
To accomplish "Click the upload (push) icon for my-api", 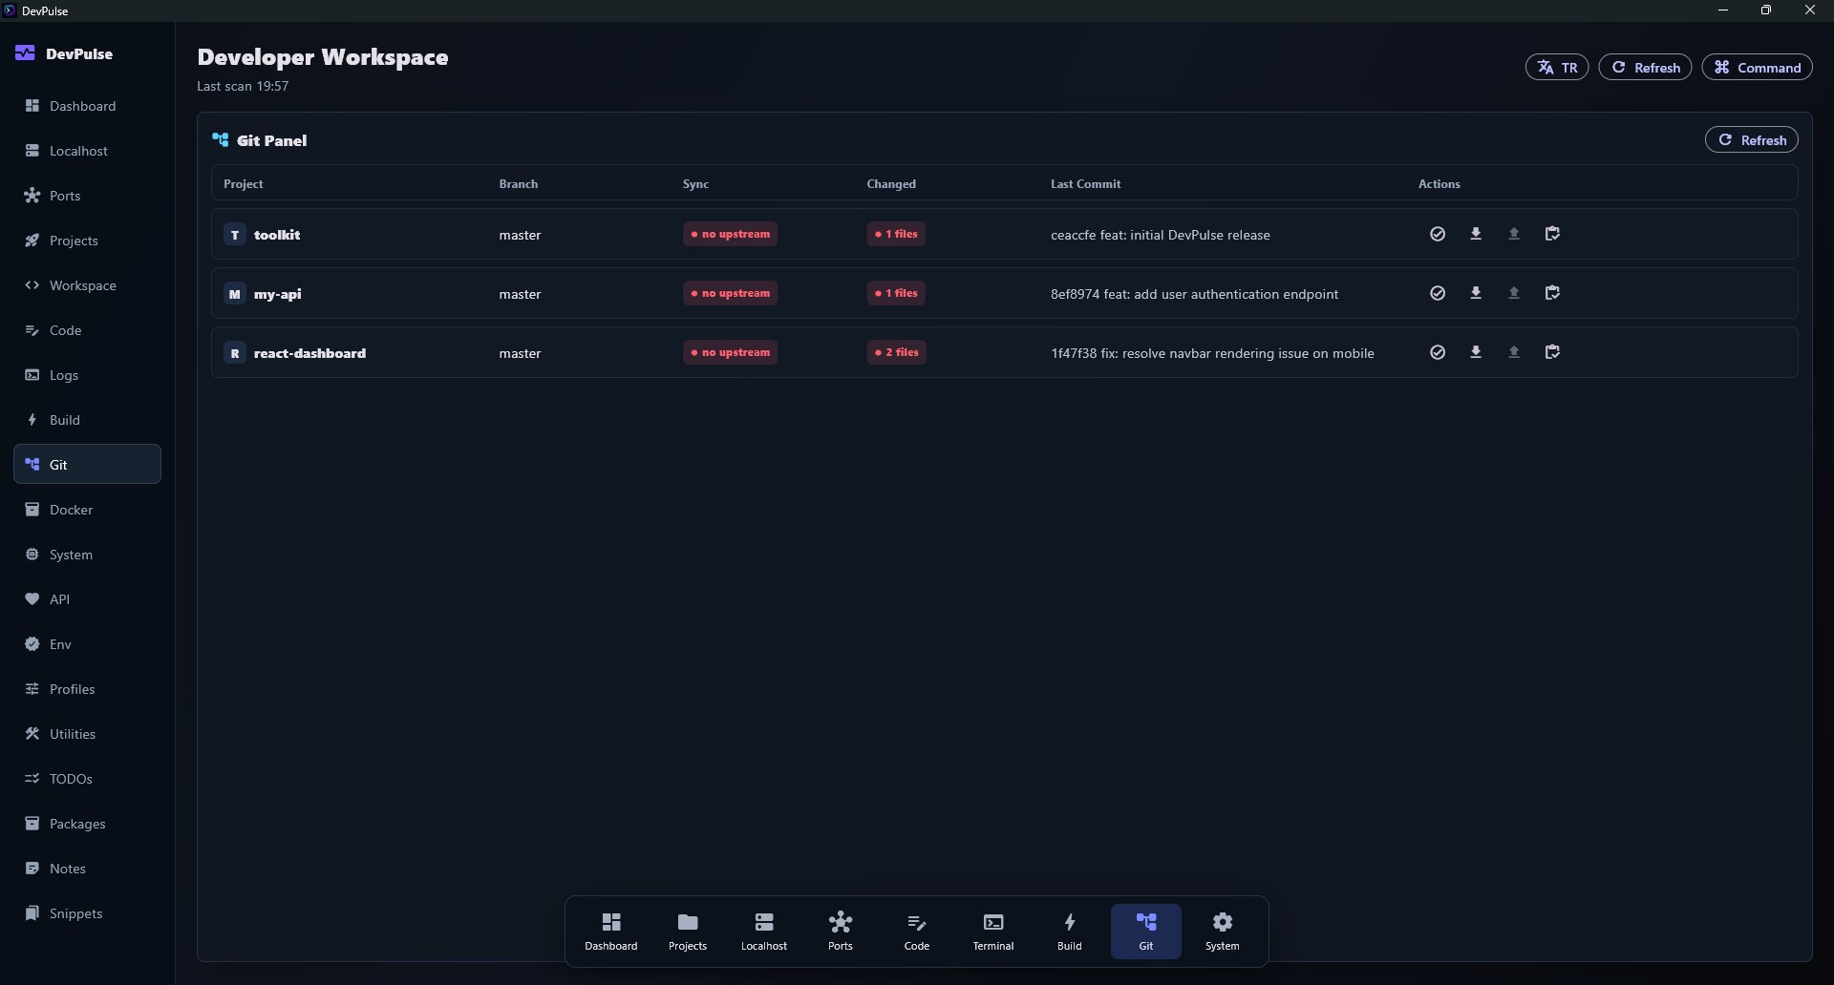I will click(1514, 293).
